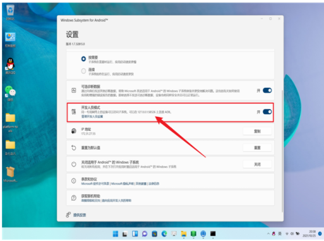
Task: Click the IP address 172.31.27.55 text
Action: click(x=88, y=133)
